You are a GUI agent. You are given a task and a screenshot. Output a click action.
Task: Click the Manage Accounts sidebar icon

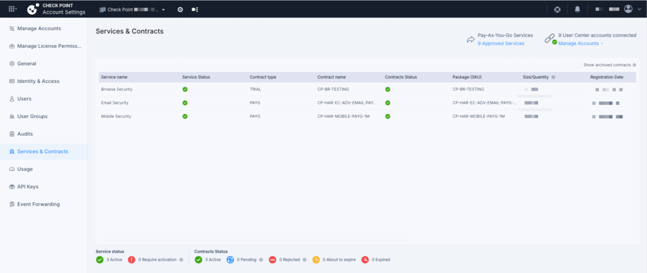coord(12,28)
